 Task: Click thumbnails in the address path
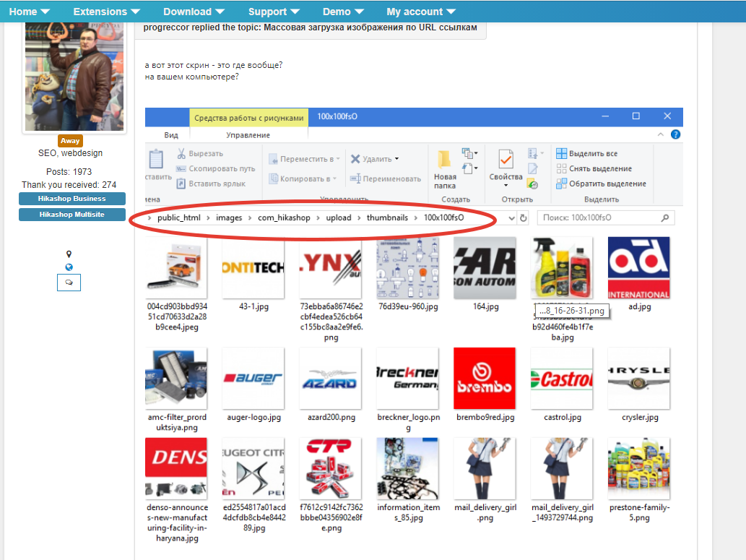[x=387, y=217]
